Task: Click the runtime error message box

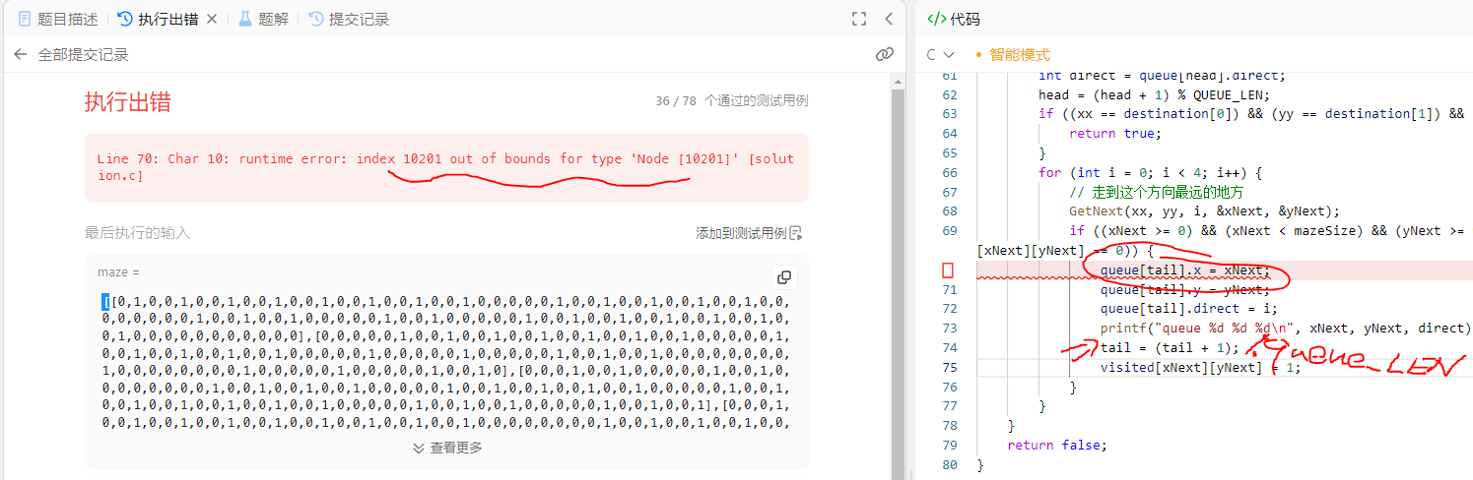Action: pyautogui.click(x=446, y=167)
